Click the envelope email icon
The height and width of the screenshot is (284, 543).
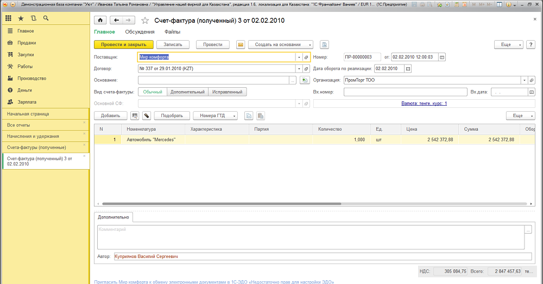tap(240, 44)
